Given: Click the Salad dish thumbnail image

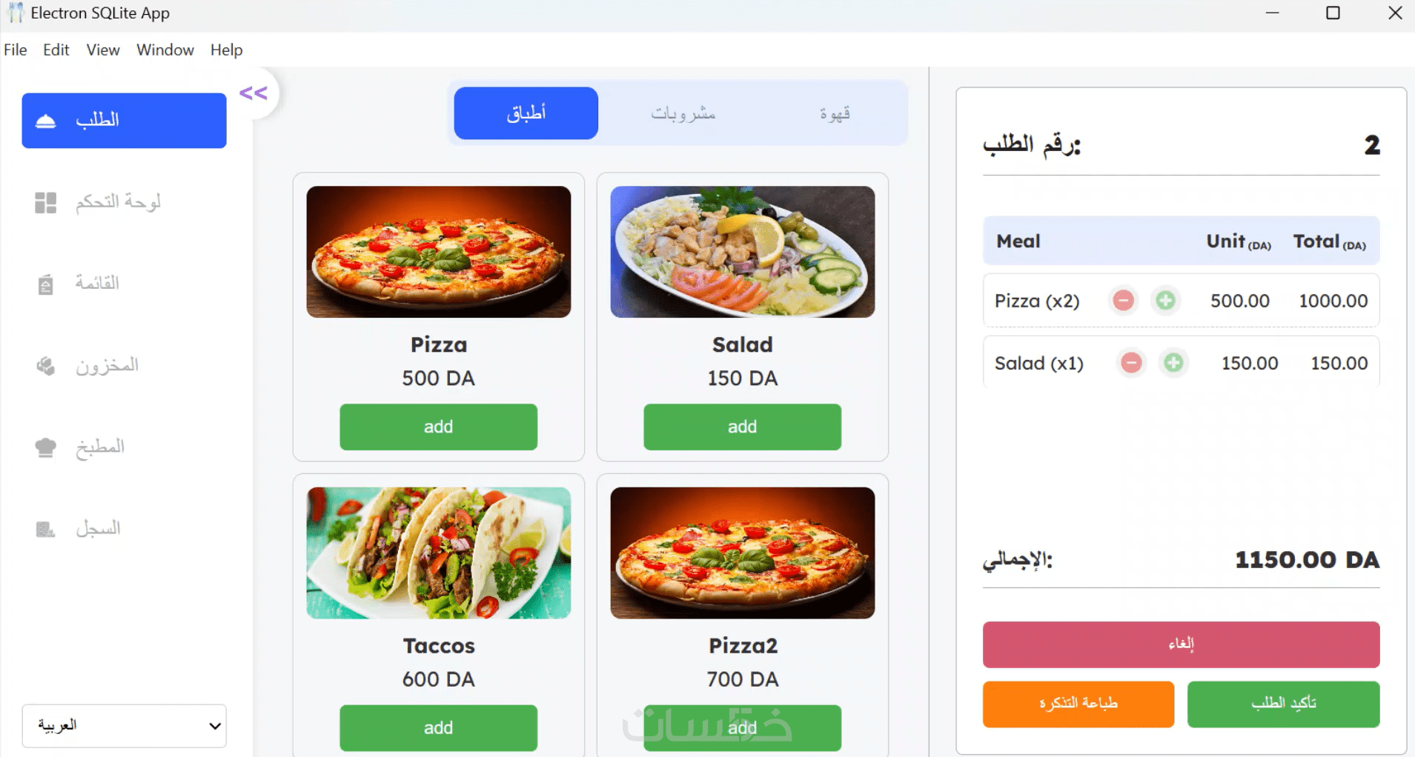Looking at the screenshot, I should pos(742,252).
